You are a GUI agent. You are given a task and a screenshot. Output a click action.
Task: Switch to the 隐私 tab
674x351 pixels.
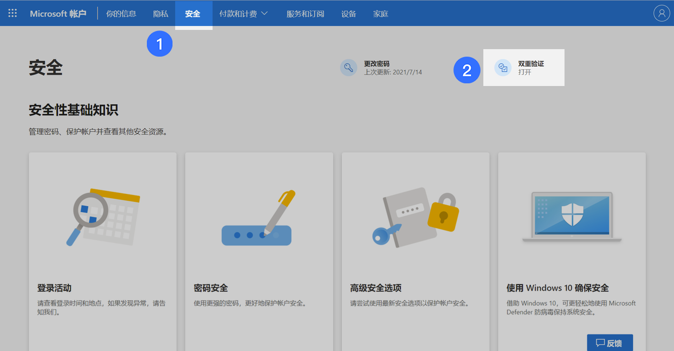pyautogui.click(x=161, y=13)
